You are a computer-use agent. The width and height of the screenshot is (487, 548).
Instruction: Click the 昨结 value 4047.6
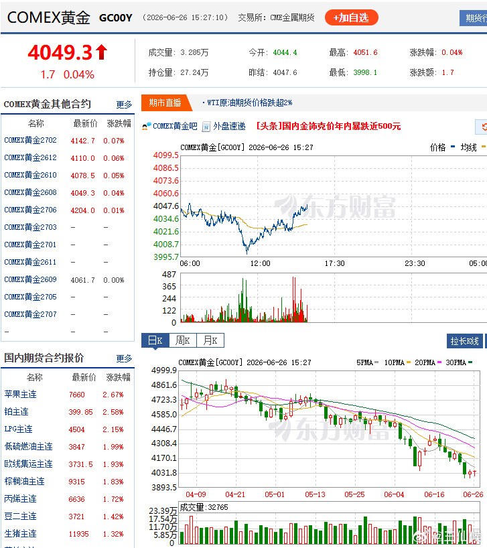[x=285, y=72]
